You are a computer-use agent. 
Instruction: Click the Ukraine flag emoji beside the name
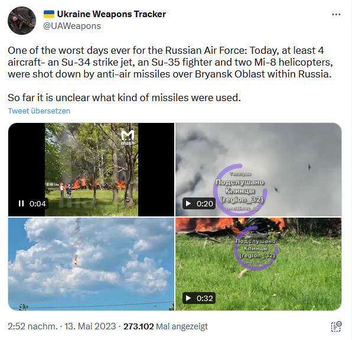pyautogui.click(x=49, y=14)
